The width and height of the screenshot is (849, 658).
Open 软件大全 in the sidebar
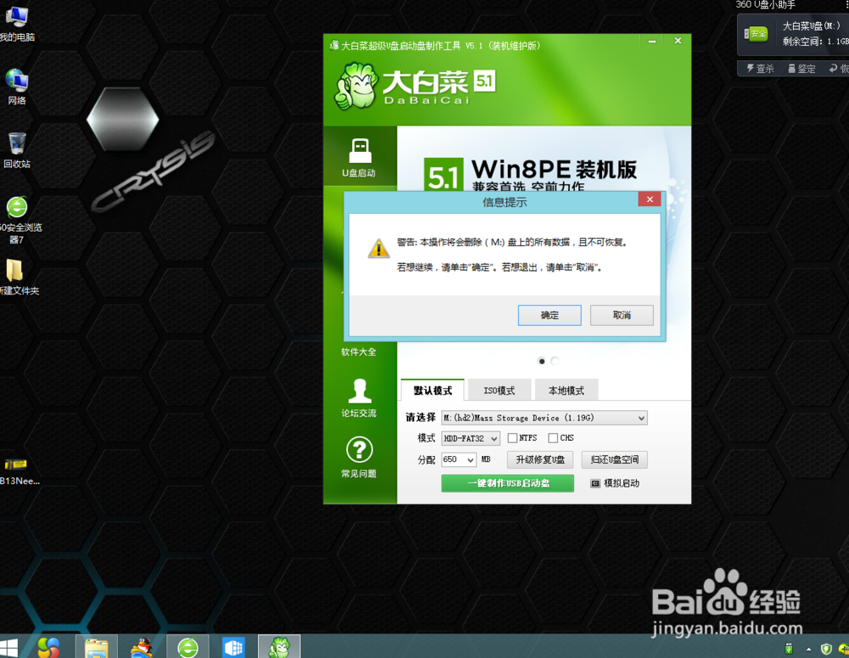point(358,351)
